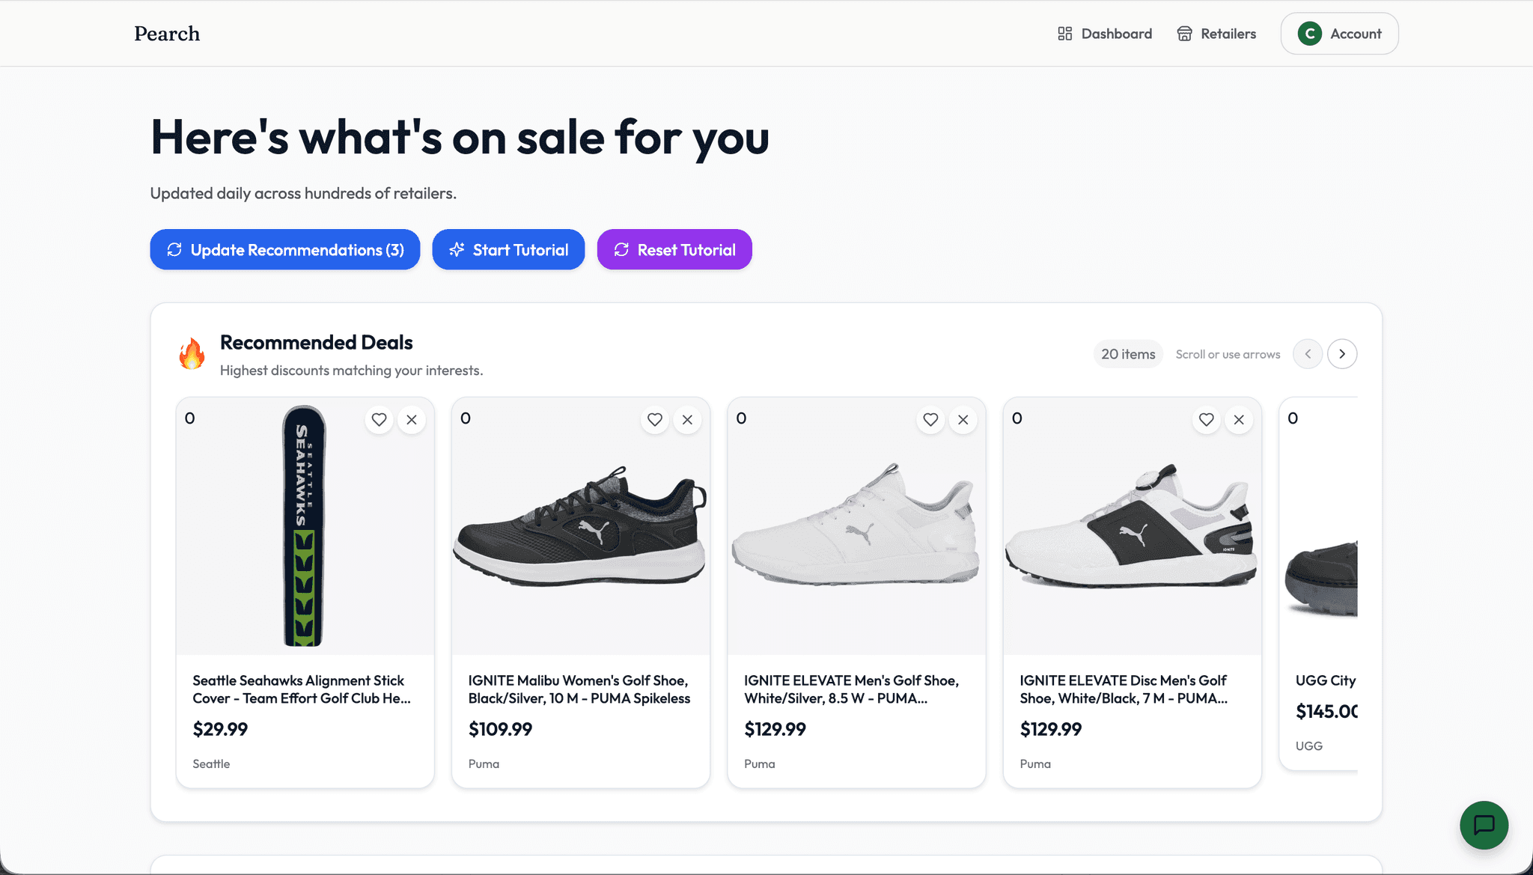Remove the IGNITE Malibu Women's Golf Shoe card
This screenshot has width=1533, height=875.
click(687, 419)
